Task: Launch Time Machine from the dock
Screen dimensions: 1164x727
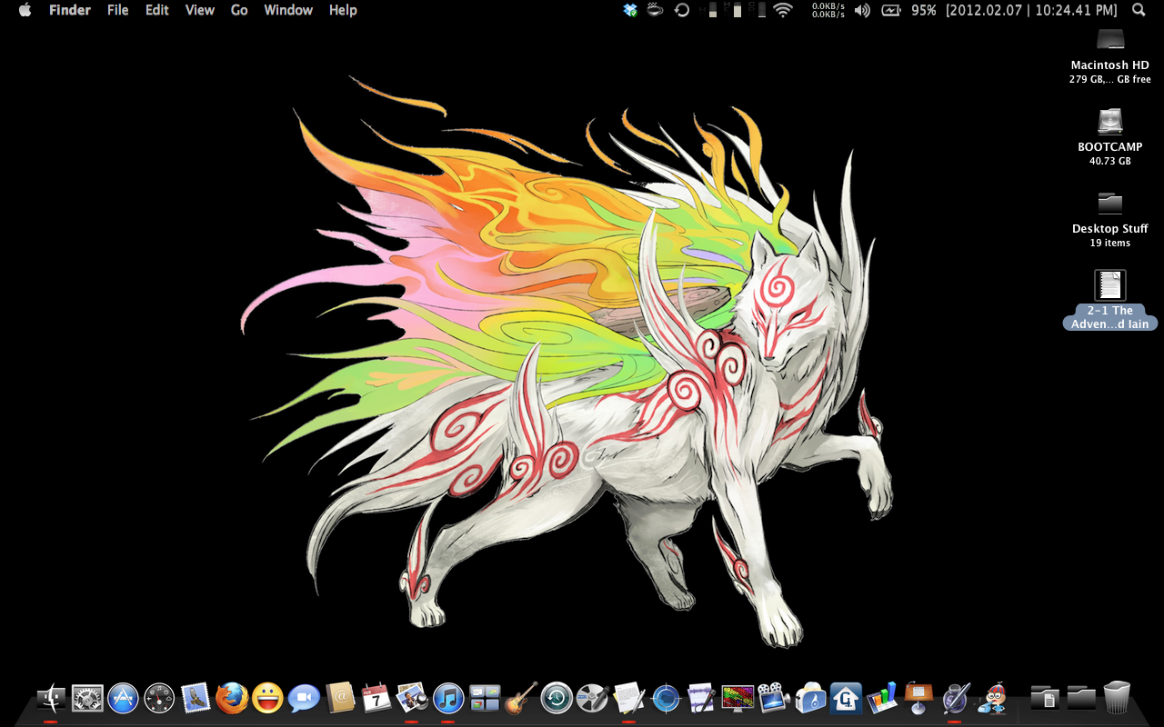Action: point(557,698)
